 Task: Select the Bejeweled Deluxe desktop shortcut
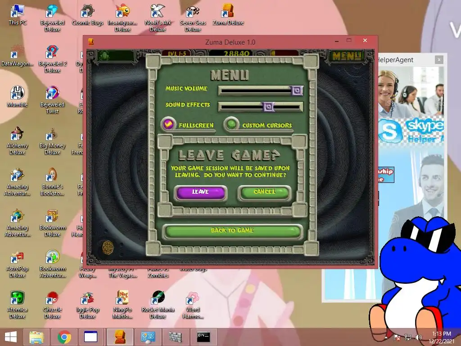[x=52, y=18]
